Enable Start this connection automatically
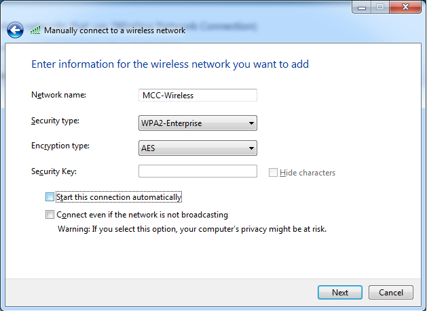The width and height of the screenshot is (427, 311). 50,197
